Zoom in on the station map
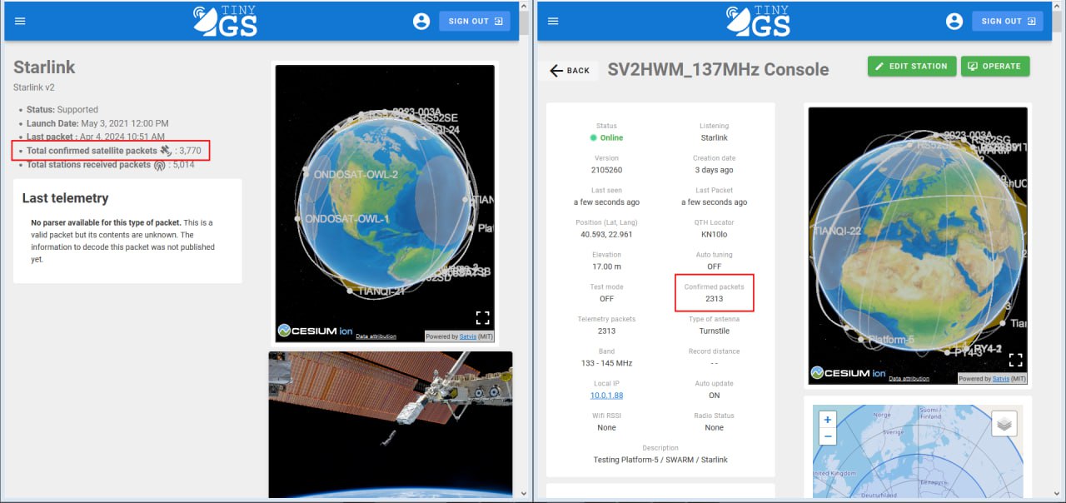1066x503 pixels. (x=827, y=421)
